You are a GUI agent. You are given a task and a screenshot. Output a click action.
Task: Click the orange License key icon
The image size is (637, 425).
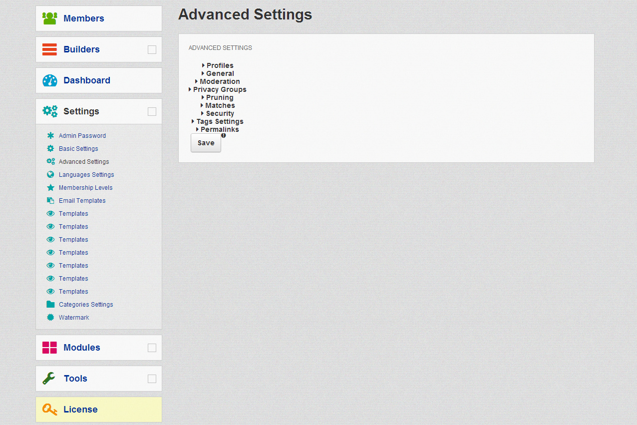pyautogui.click(x=49, y=410)
